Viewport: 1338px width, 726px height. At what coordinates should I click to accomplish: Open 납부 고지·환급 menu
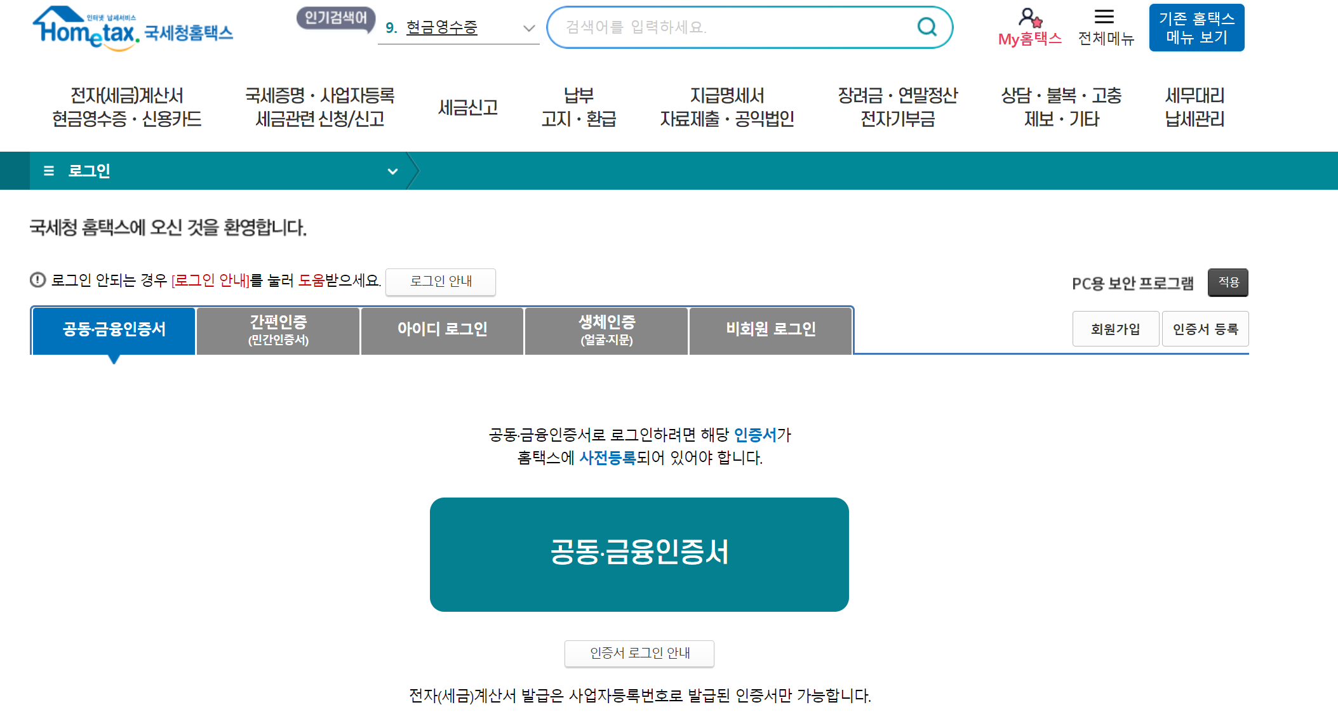point(579,107)
